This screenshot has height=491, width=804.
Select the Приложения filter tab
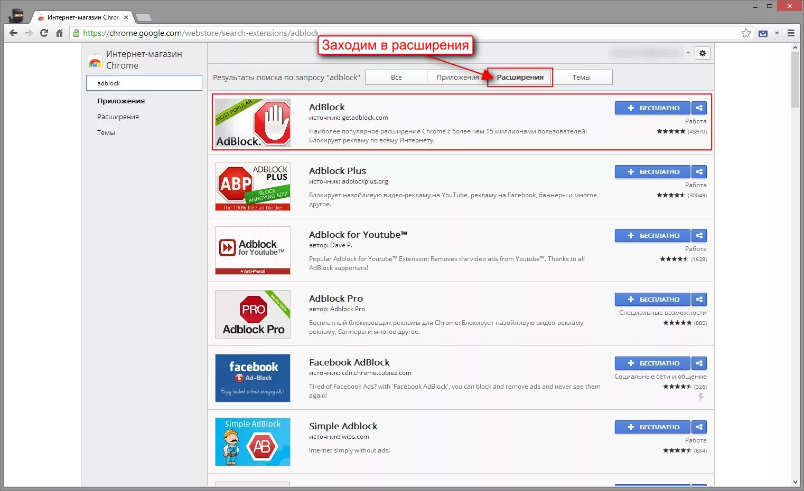click(457, 77)
